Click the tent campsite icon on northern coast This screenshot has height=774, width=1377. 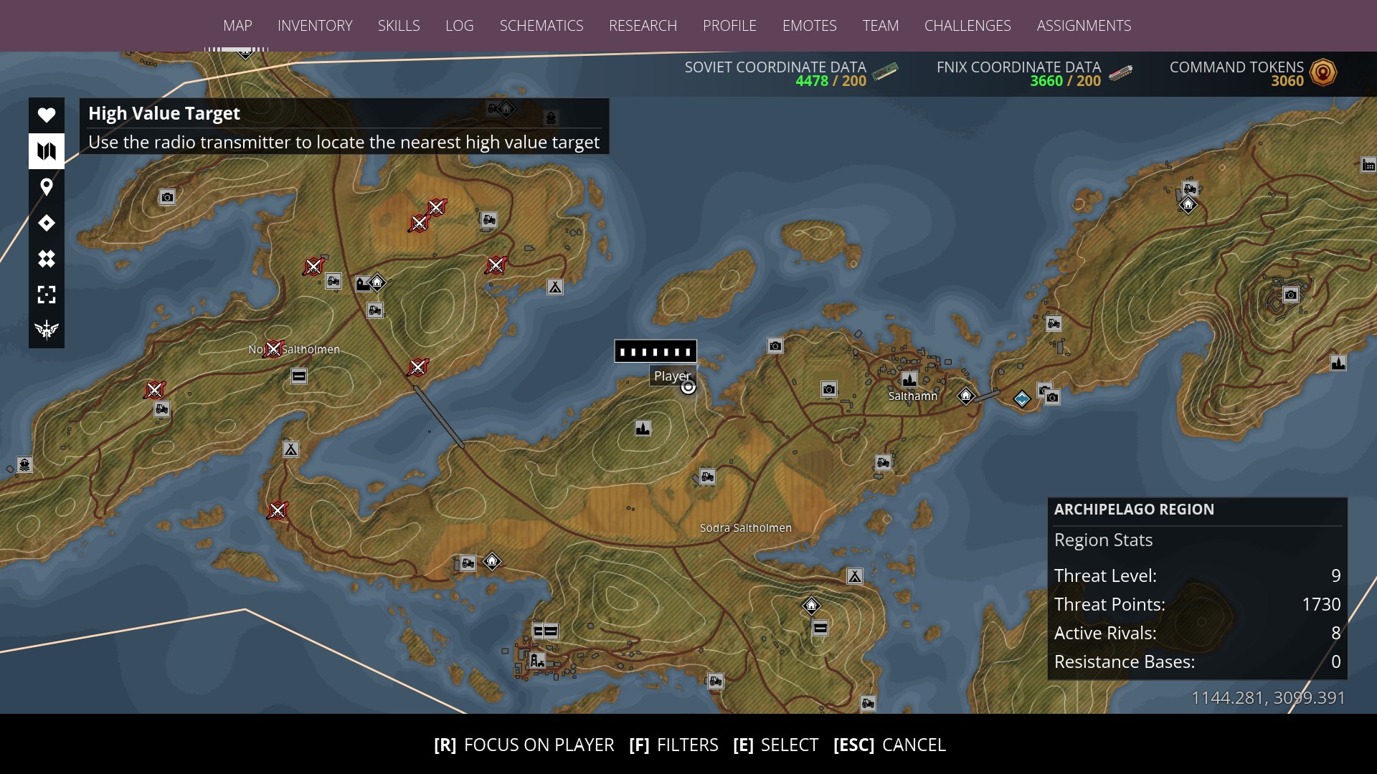555,287
